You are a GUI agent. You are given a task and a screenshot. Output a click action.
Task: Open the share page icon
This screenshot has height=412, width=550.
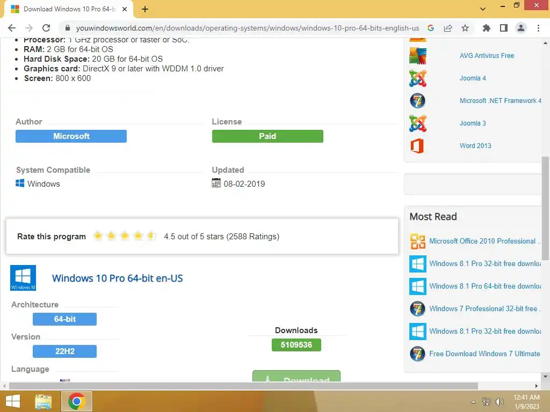tap(448, 28)
